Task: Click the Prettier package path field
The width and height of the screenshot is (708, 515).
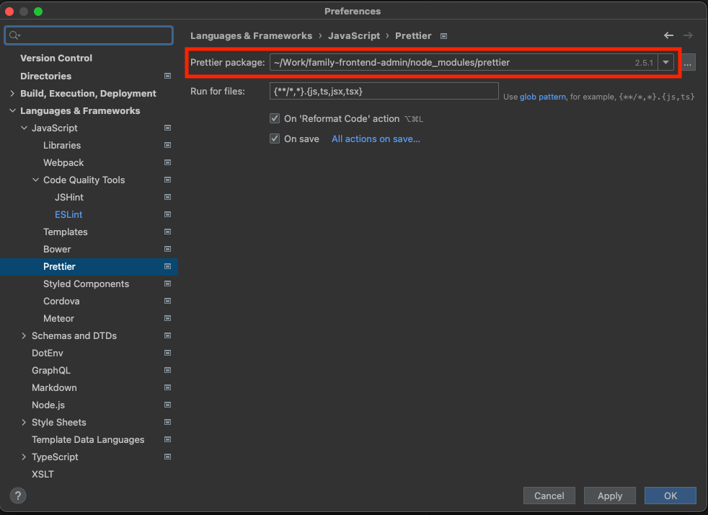Action: [464, 62]
